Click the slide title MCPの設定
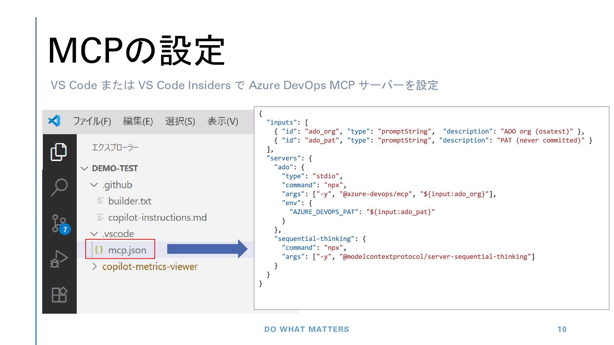Image resolution: width=614 pixels, height=345 pixels. [137, 50]
